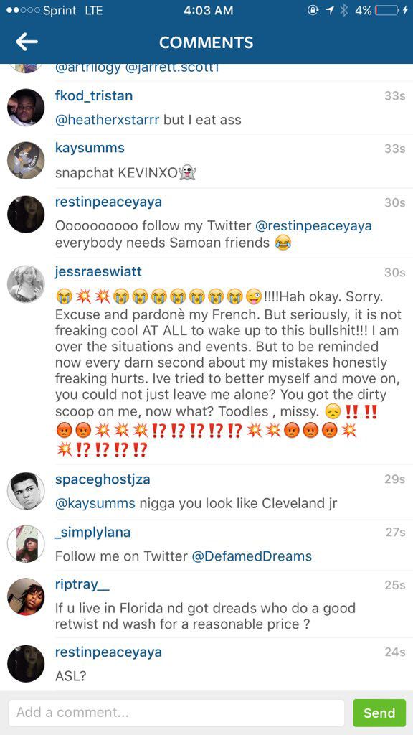The image size is (413, 735).
Task: Tap the @kaysumms mention in spaceghostjza's comment
Action: click(x=95, y=504)
